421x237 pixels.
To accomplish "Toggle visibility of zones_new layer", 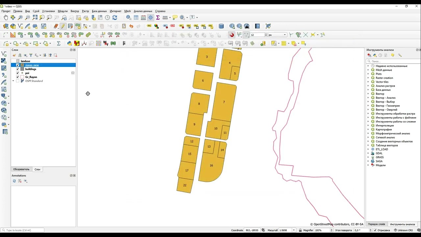I will 18,65.
